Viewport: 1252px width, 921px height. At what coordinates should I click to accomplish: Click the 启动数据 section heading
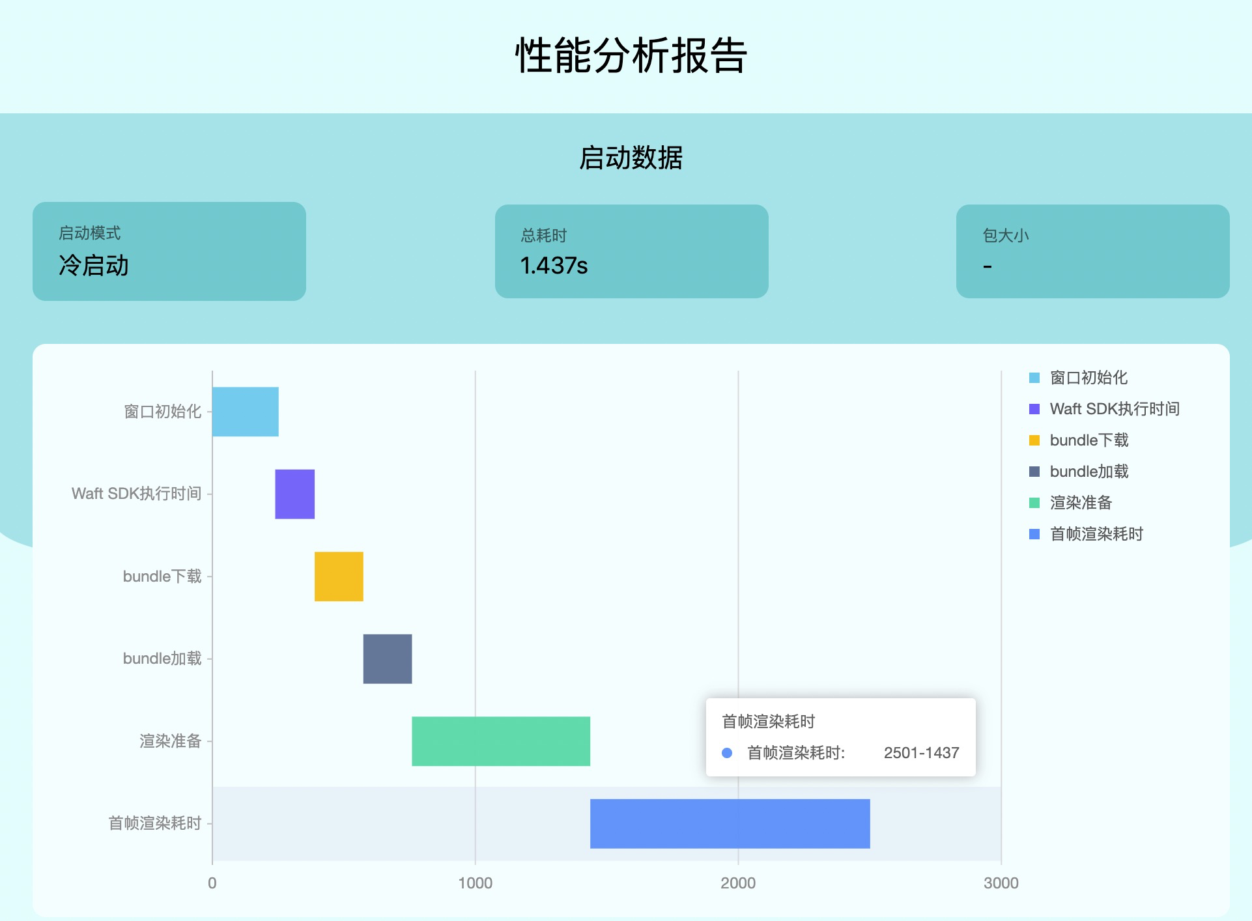click(x=631, y=158)
